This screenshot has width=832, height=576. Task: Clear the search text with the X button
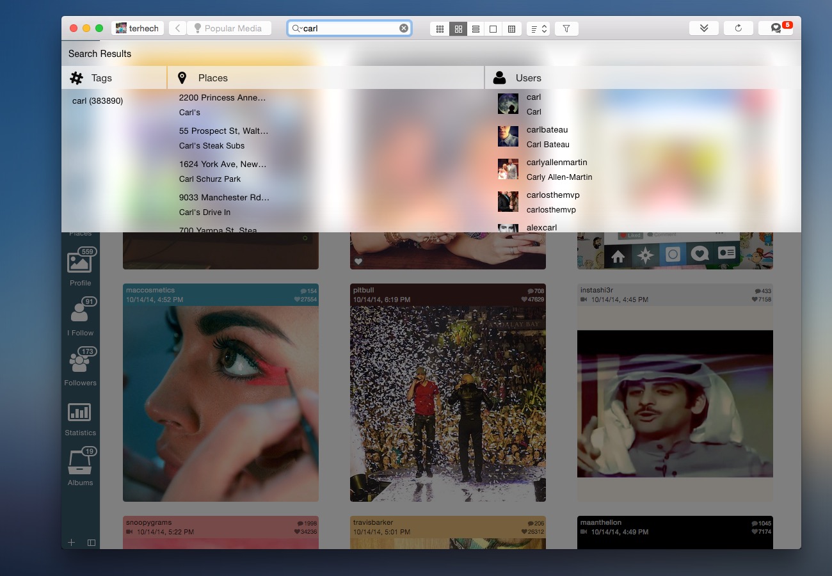click(x=403, y=28)
